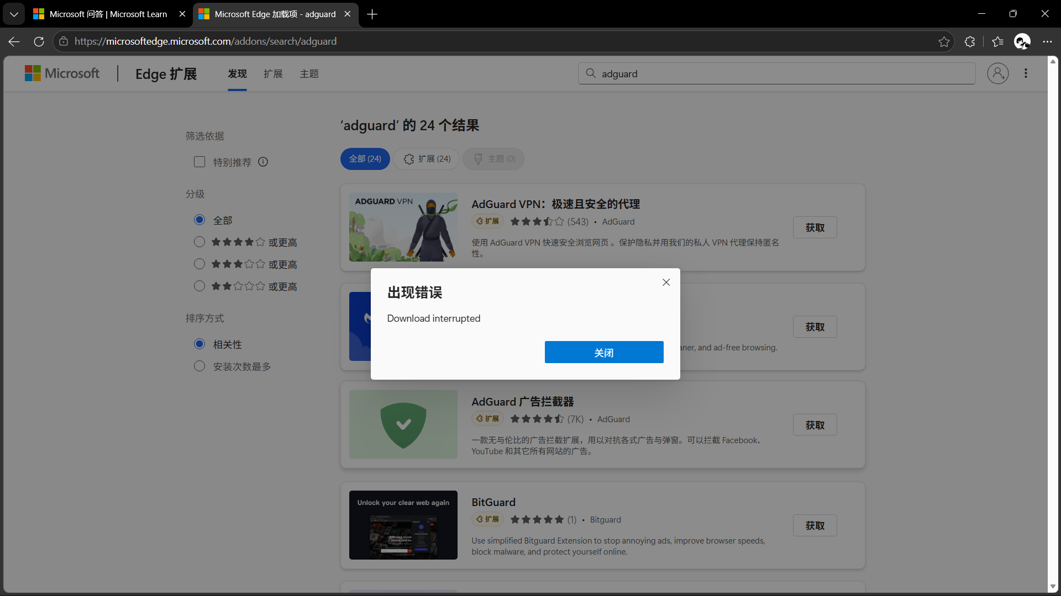The height and width of the screenshot is (596, 1061).
Task: Toggle the 特别推荐 checkbox
Action: 199,162
